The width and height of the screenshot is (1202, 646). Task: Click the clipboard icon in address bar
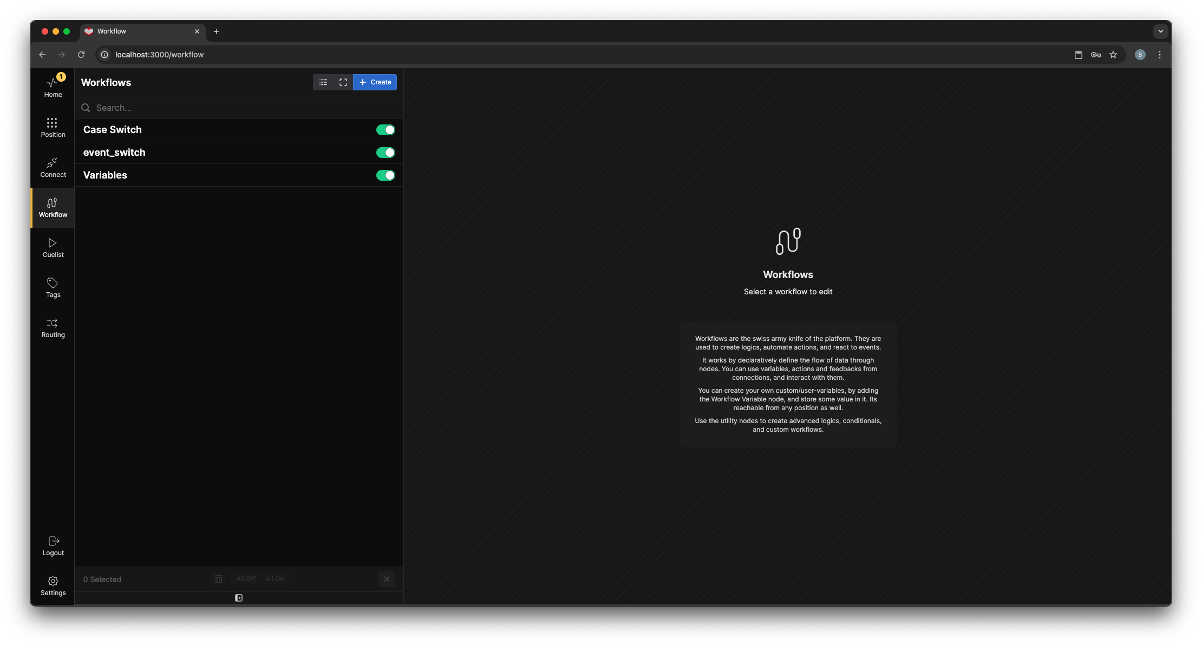pos(1078,55)
